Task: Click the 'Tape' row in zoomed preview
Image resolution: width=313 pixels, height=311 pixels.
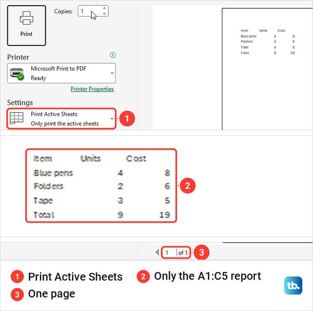Action: click(x=102, y=200)
